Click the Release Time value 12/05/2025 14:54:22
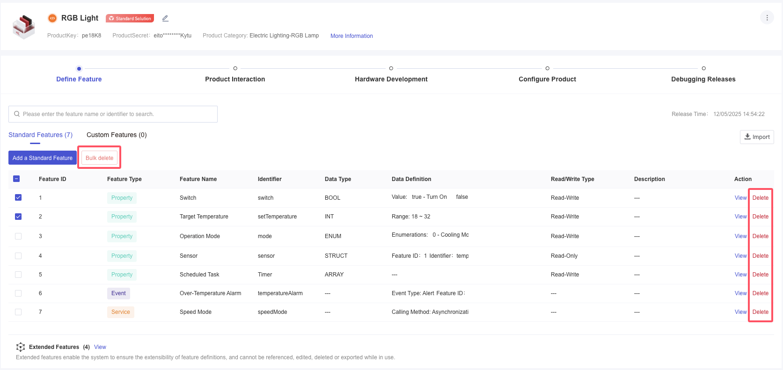Screen dimensions: 783x370 [739, 114]
